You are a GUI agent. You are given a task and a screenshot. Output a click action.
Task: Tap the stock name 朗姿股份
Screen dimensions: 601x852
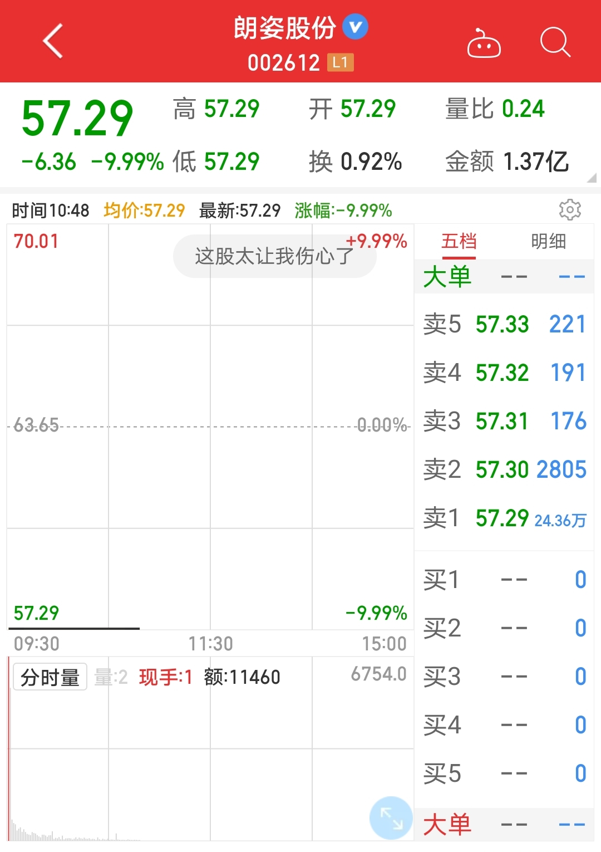coord(285,28)
